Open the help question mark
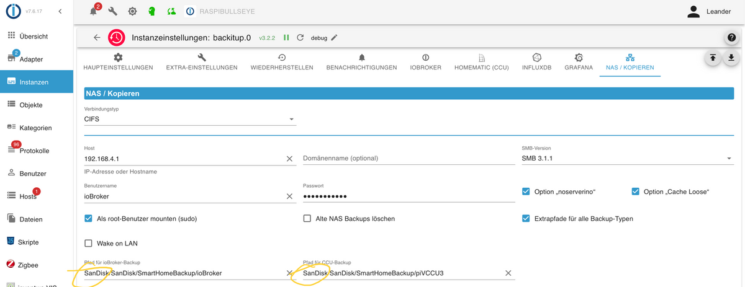 (x=732, y=38)
